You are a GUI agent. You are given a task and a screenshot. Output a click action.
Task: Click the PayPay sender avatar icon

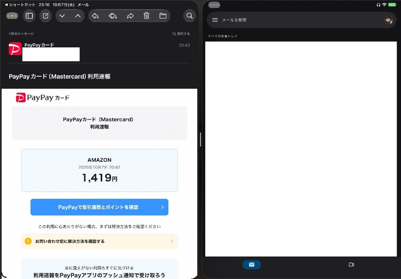click(15, 49)
